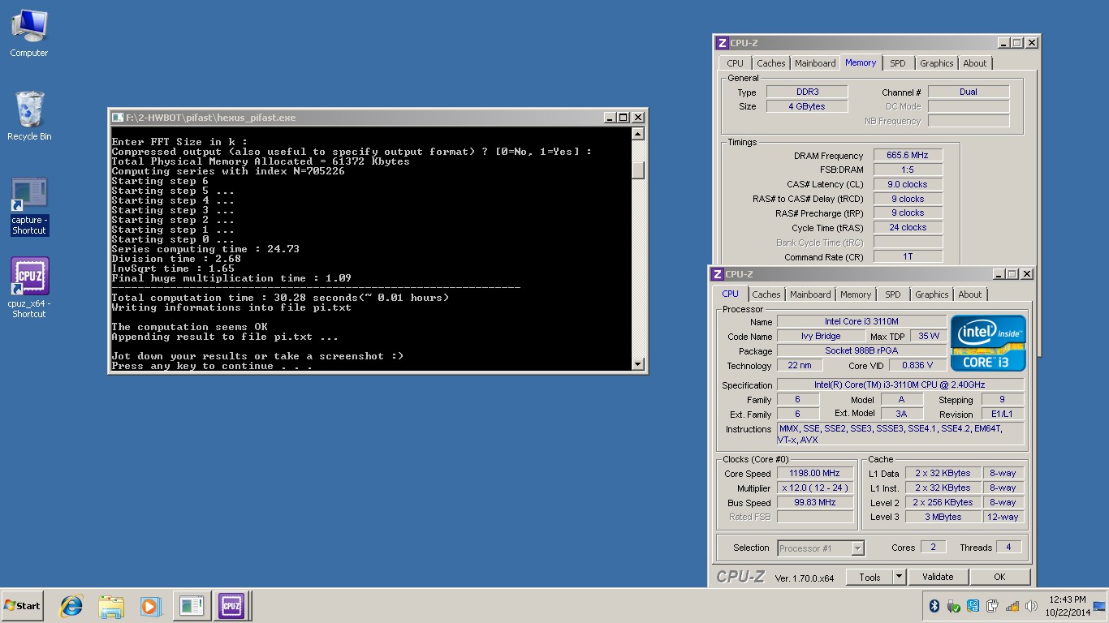Switch to the CPU-Z taskbar item
Screen dimensions: 1109x623
coord(231,605)
